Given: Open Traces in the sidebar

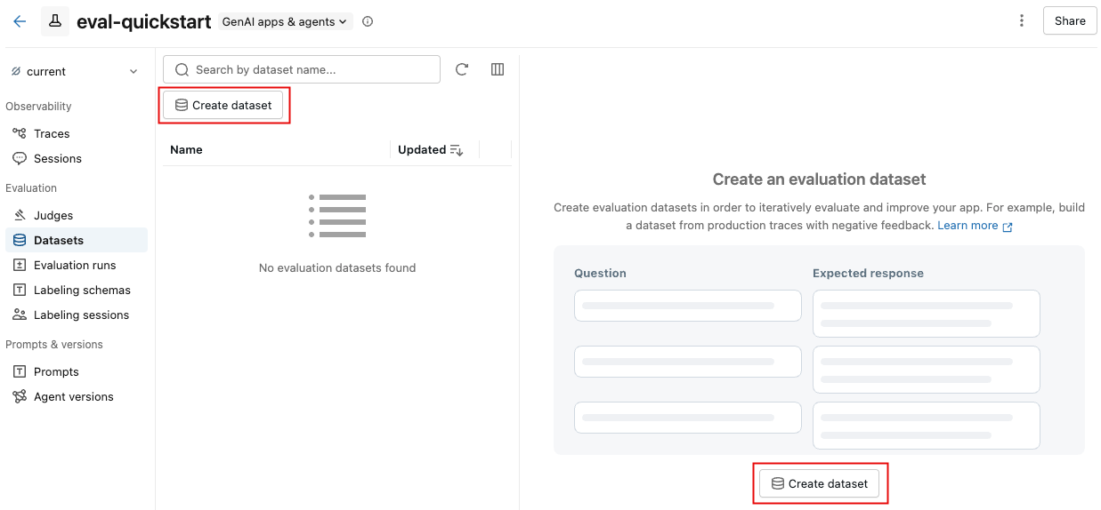Looking at the screenshot, I should tap(52, 133).
